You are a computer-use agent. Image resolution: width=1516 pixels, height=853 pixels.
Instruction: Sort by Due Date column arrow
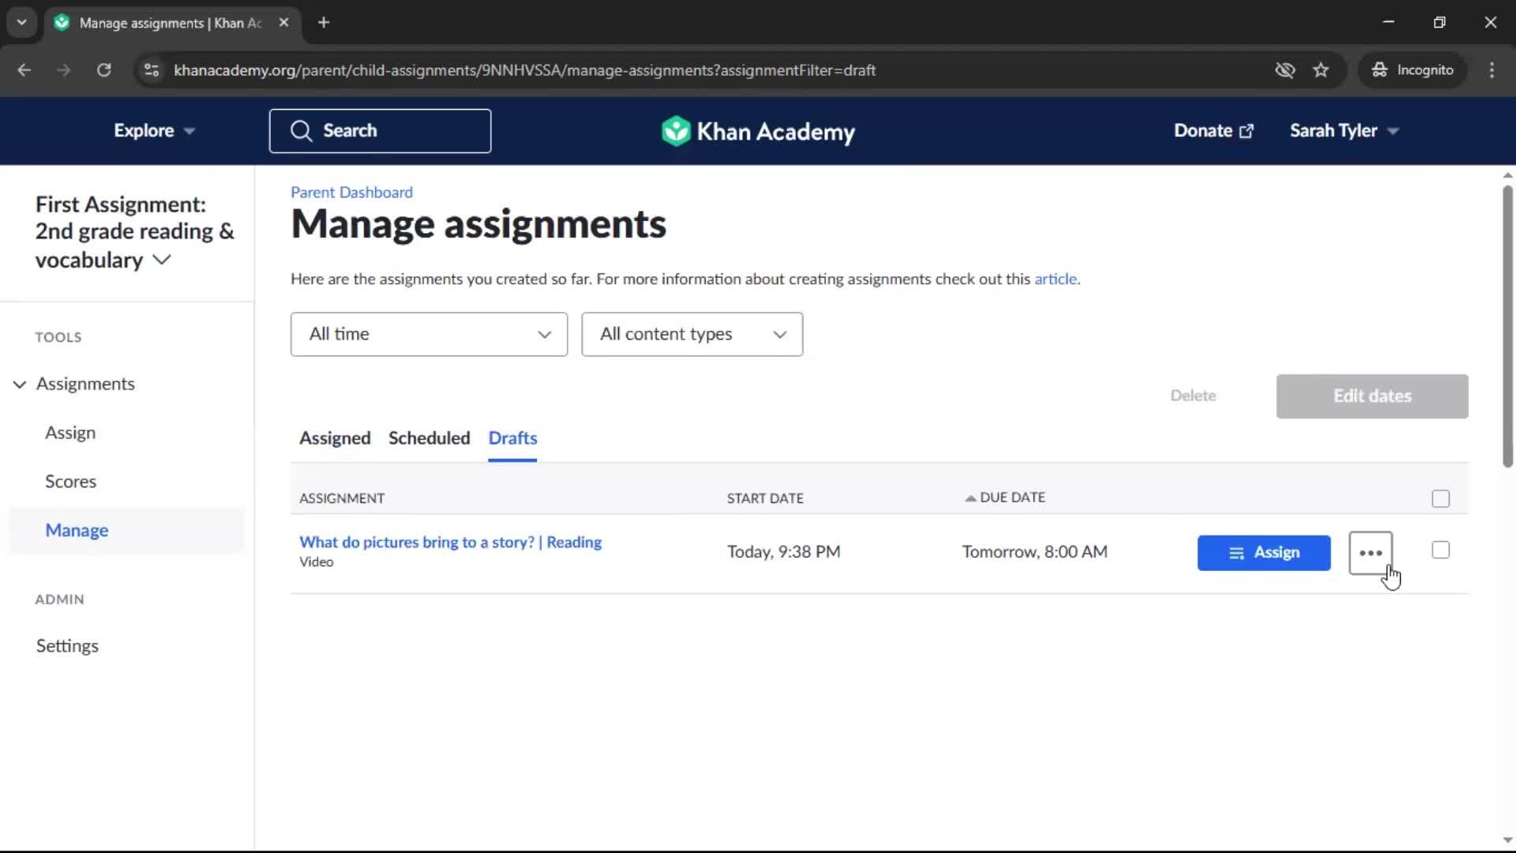[x=970, y=498]
